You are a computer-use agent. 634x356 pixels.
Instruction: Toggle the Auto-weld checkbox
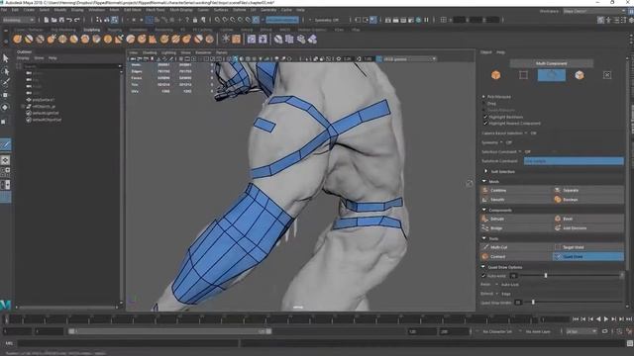tap(483, 276)
